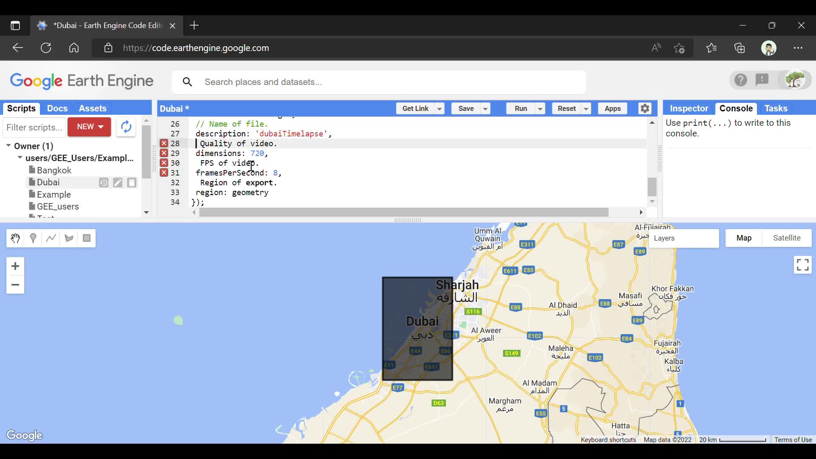Click the Run button
This screenshot has width=816, height=459.
(x=521, y=109)
